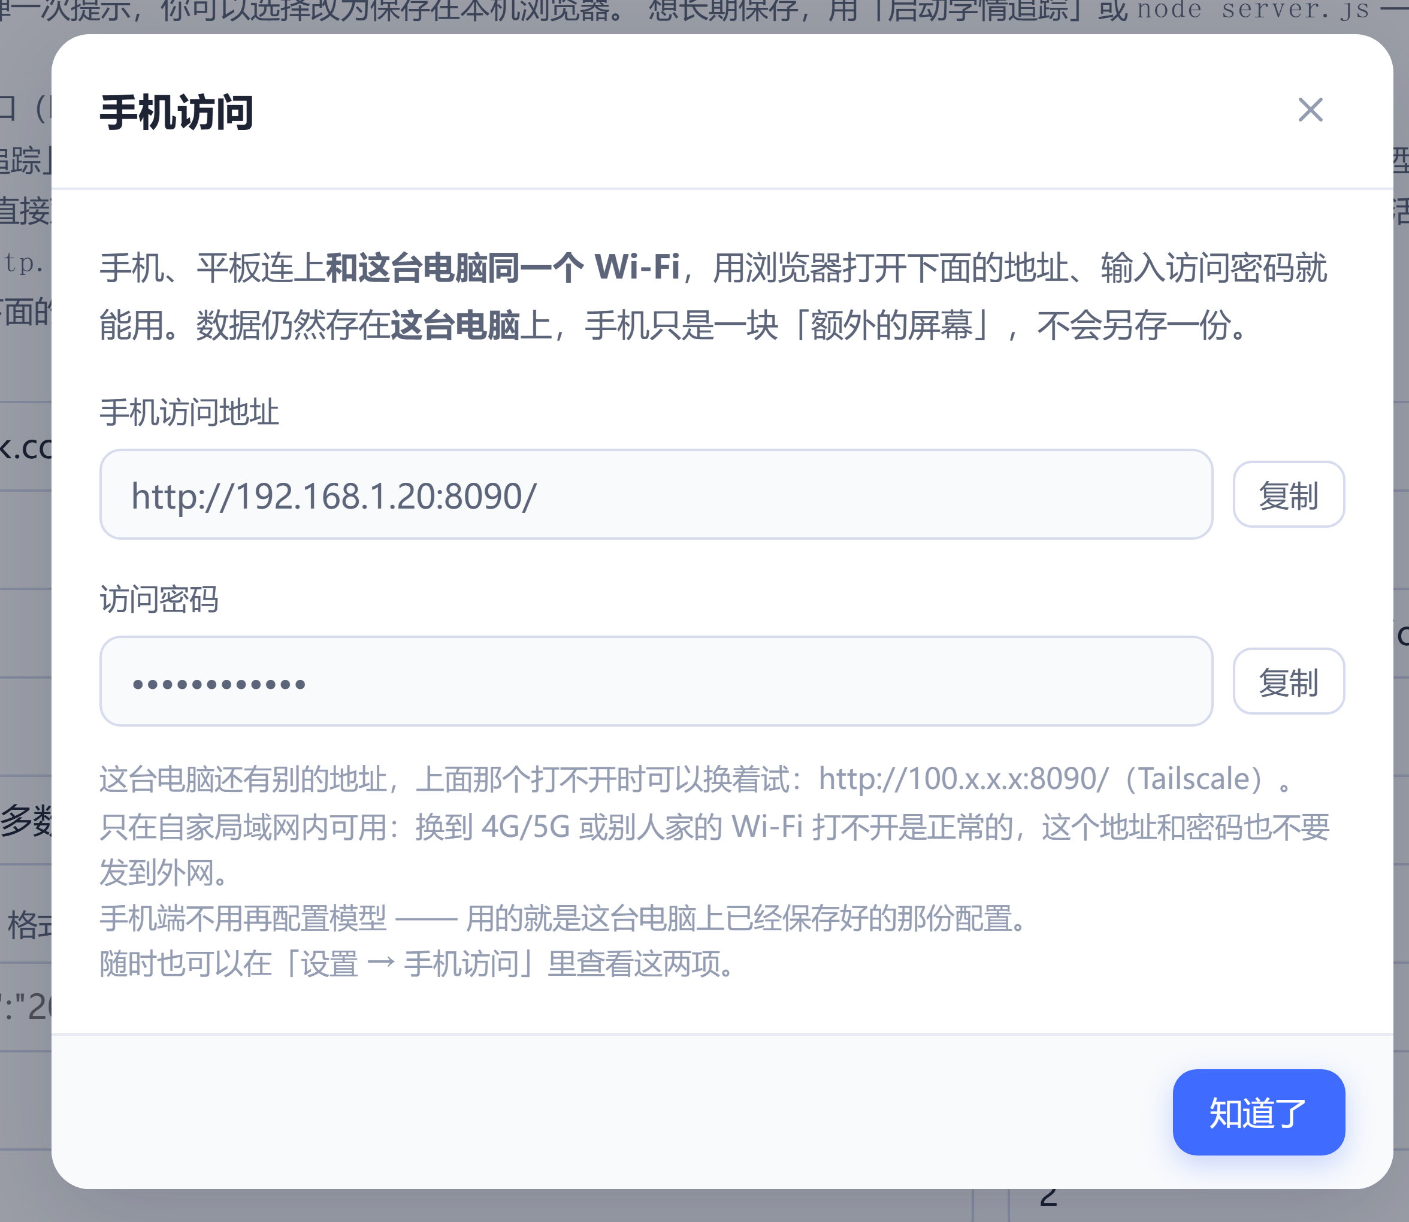The height and width of the screenshot is (1222, 1409).
Task: Copy the phone access address
Action: tap(1288, 494)
